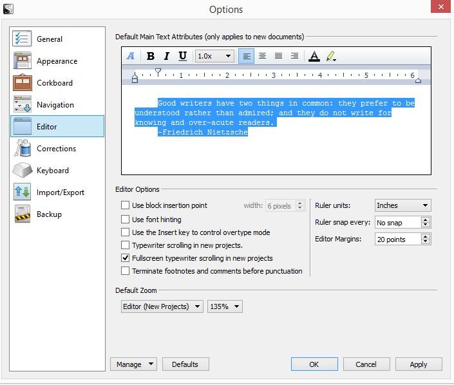Click the first-line indent ruler marker
Viewport: 454px width, 385px height.
click(x=158, y=72)
